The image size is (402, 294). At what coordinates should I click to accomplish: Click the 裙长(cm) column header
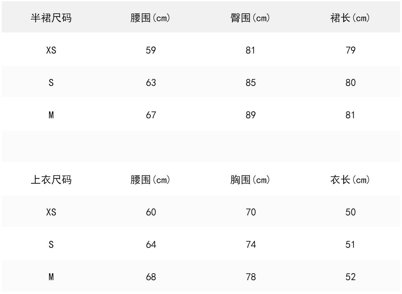pos(350,19)
